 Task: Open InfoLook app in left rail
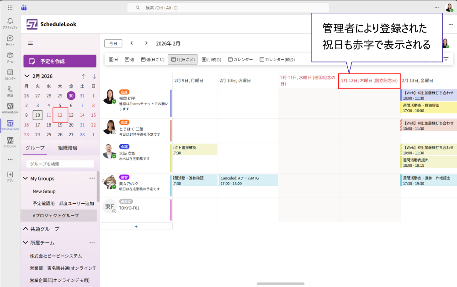pos(10,142)
